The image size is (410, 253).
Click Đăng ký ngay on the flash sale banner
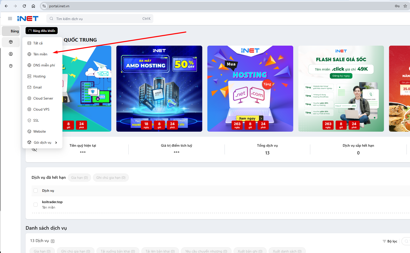pyautogui.click(x=341, y=76)
